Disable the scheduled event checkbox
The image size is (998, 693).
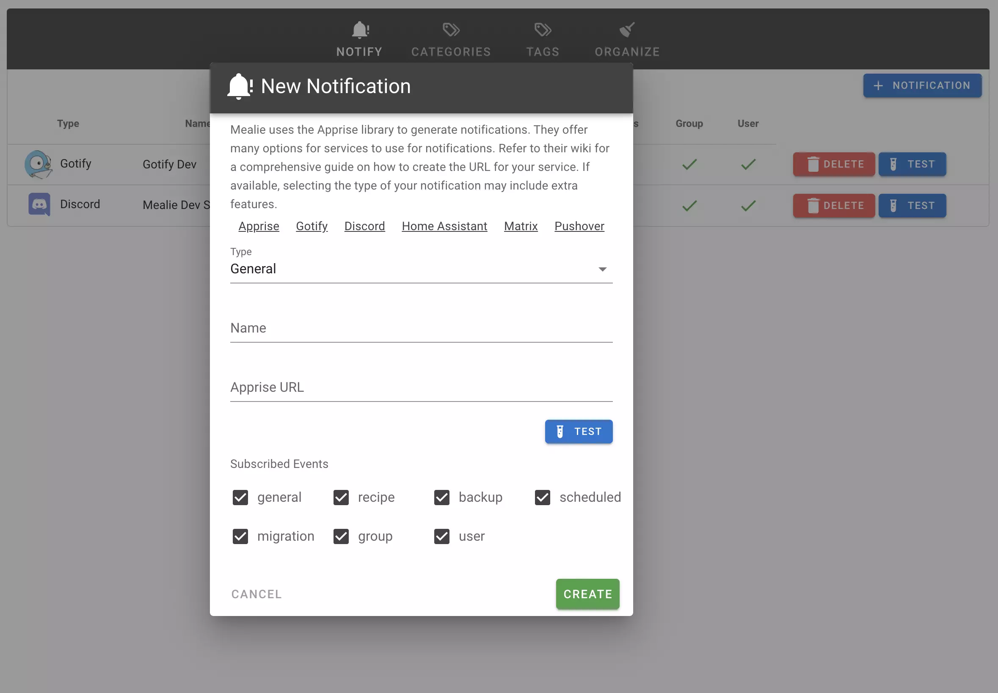543,497
